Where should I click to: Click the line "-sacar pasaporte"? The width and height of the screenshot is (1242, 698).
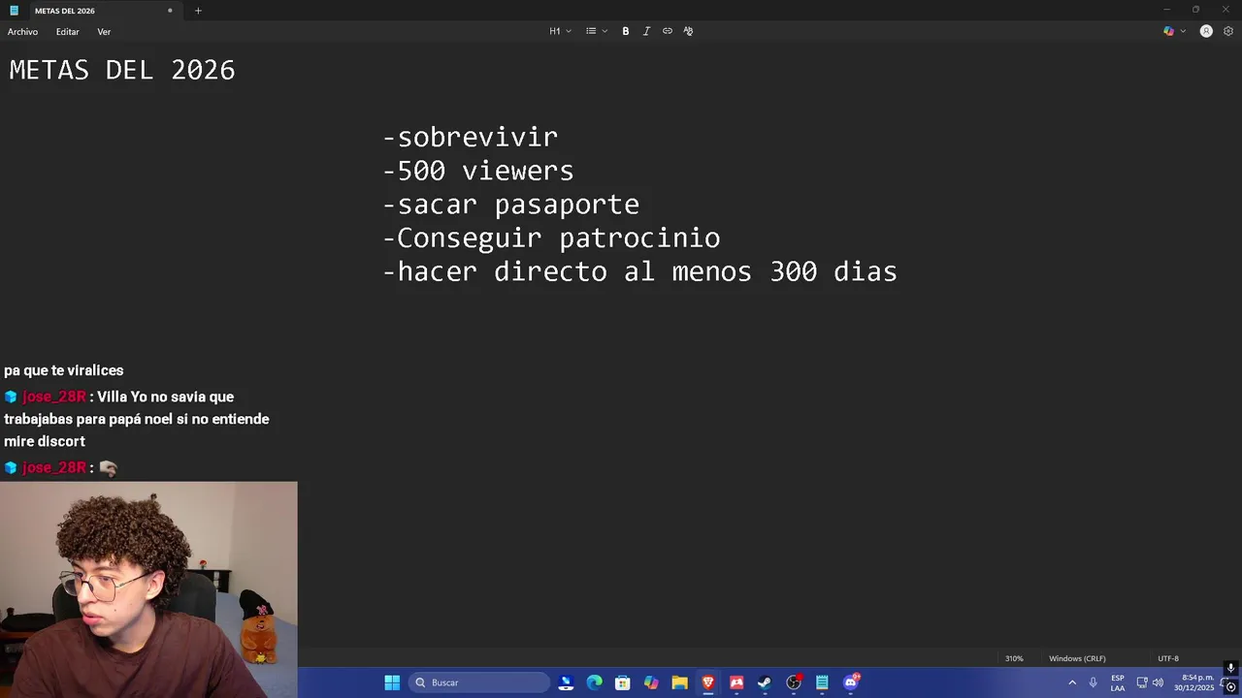point(510,205)
